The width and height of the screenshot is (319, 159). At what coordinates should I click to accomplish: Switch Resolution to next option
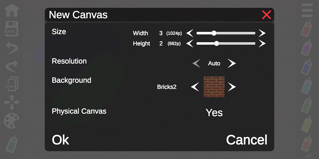coord(232,63)
